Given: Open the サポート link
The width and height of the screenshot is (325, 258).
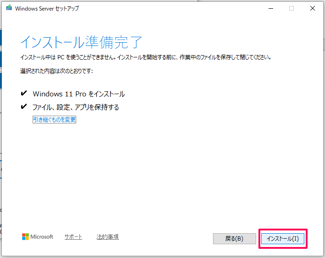Looking at the screenshot, I should pyautogui.click(x=73, y=237).
